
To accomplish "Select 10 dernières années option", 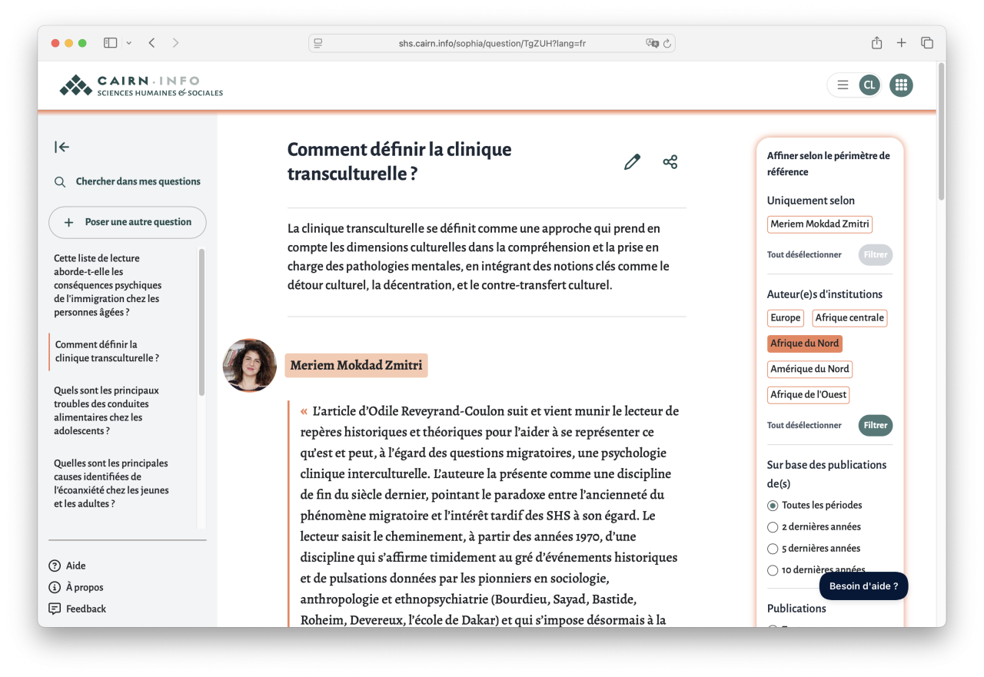I will [772, 570].
